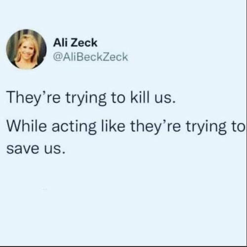Viewport: 247px width, 247px height.
Task: Open Ali Zeck's round profile picture
Action: (x=26, y=49)
